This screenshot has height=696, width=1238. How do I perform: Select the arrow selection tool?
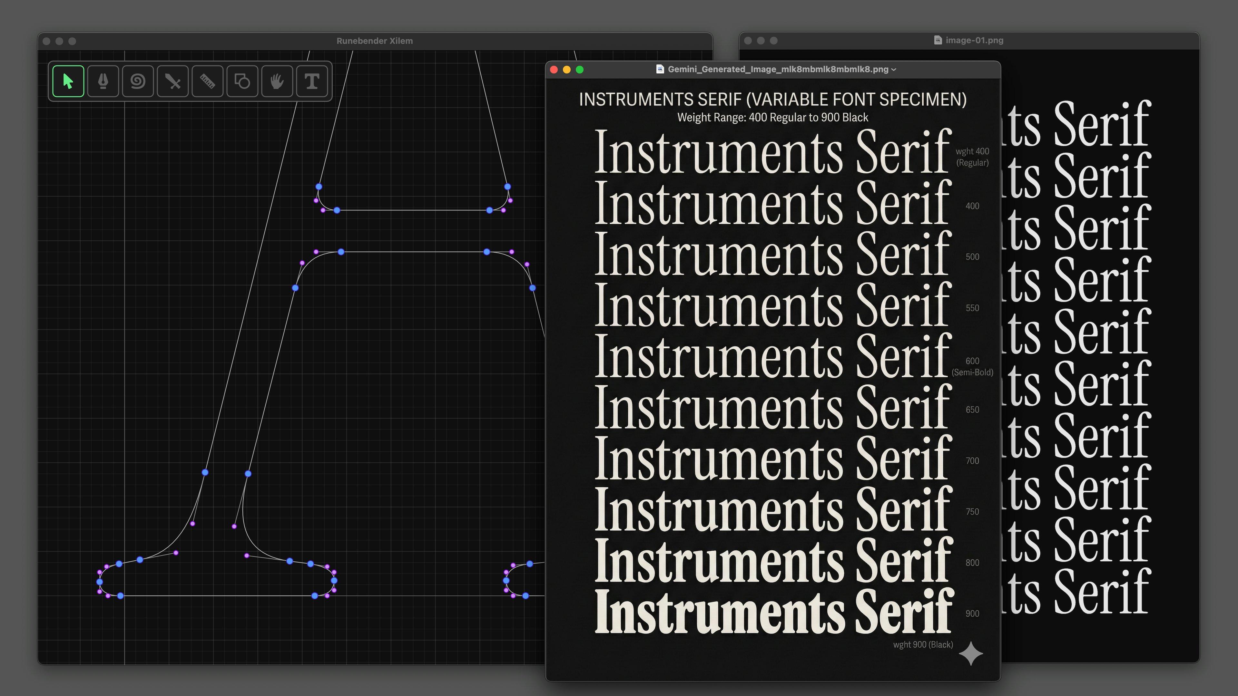coord(68,81)
